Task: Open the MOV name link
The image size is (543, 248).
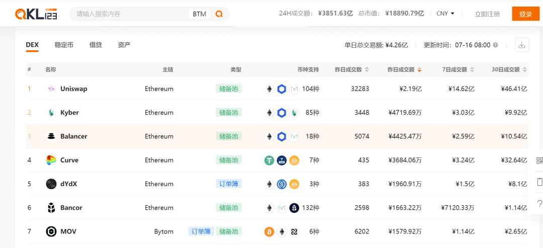Action: (68, 231)
